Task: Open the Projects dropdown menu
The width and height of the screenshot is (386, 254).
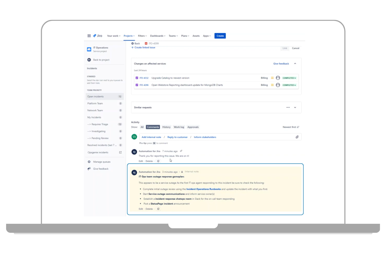Action: [x=129, y=36]
